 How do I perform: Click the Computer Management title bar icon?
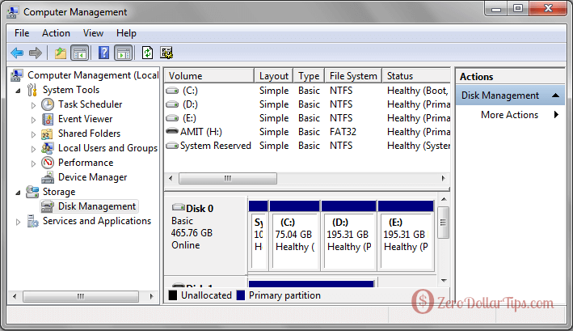click(13, 12)
